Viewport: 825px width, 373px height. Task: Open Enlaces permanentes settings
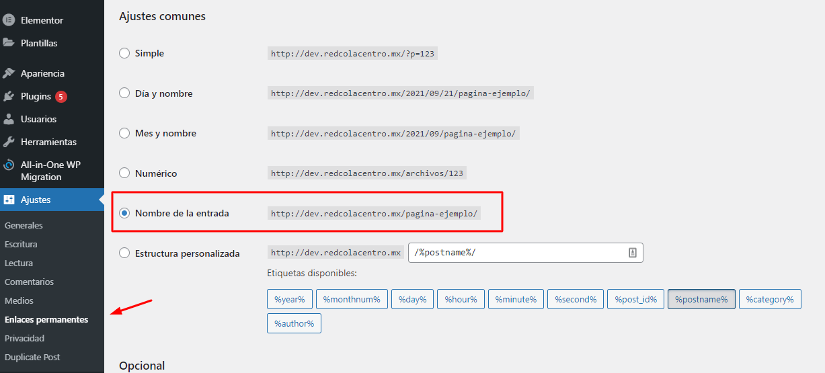[46, 319]
